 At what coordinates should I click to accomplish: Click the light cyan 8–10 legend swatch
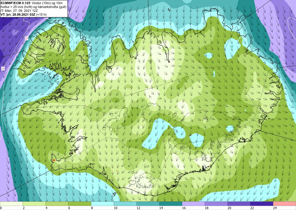tap(102, 204)
